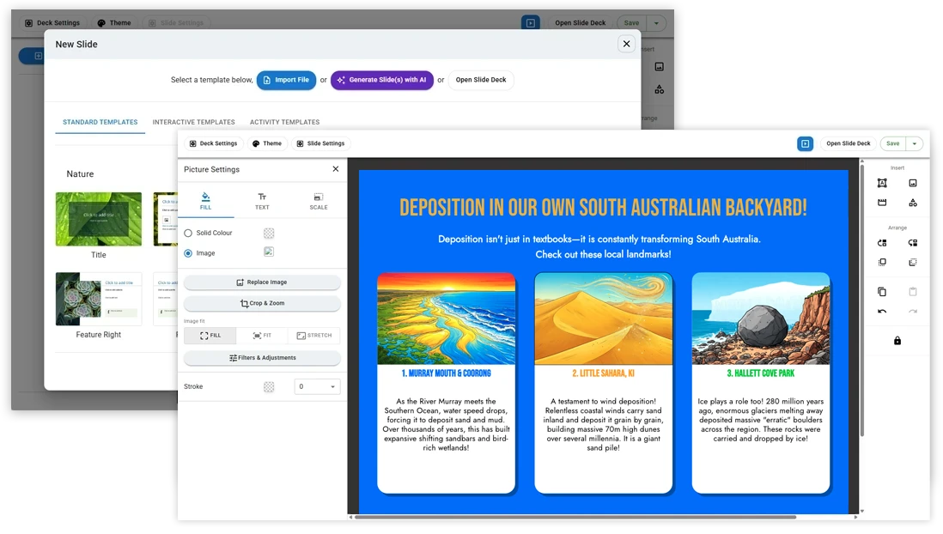Viewport: 943px width, 534px height.
Task: Start the presentation preview in the front editor
Action: (805, 143)
